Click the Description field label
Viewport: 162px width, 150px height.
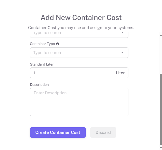(39, 85)
